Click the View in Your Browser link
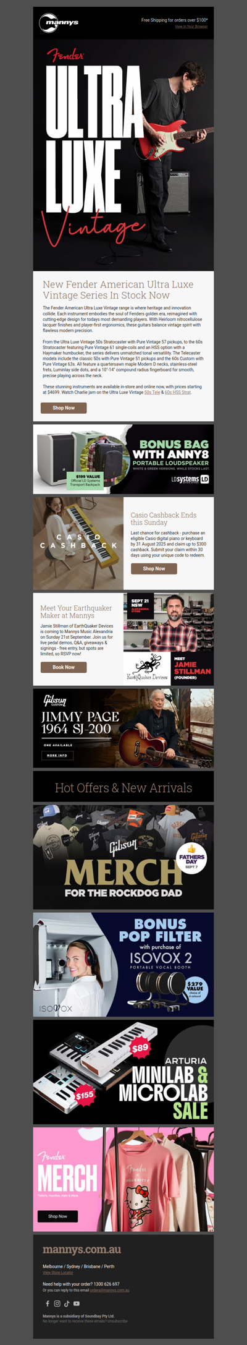The width and height of the screenshot is (247, 1345). (x=191, y=27)
